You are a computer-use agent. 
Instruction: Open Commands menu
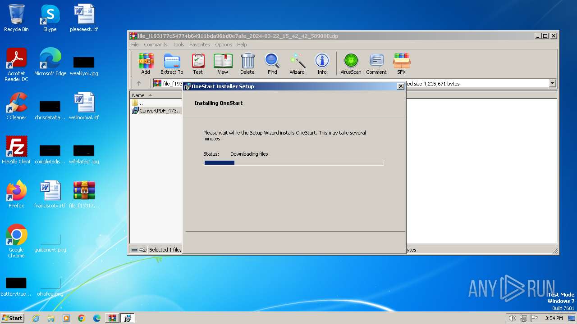[x=156, y=45]
